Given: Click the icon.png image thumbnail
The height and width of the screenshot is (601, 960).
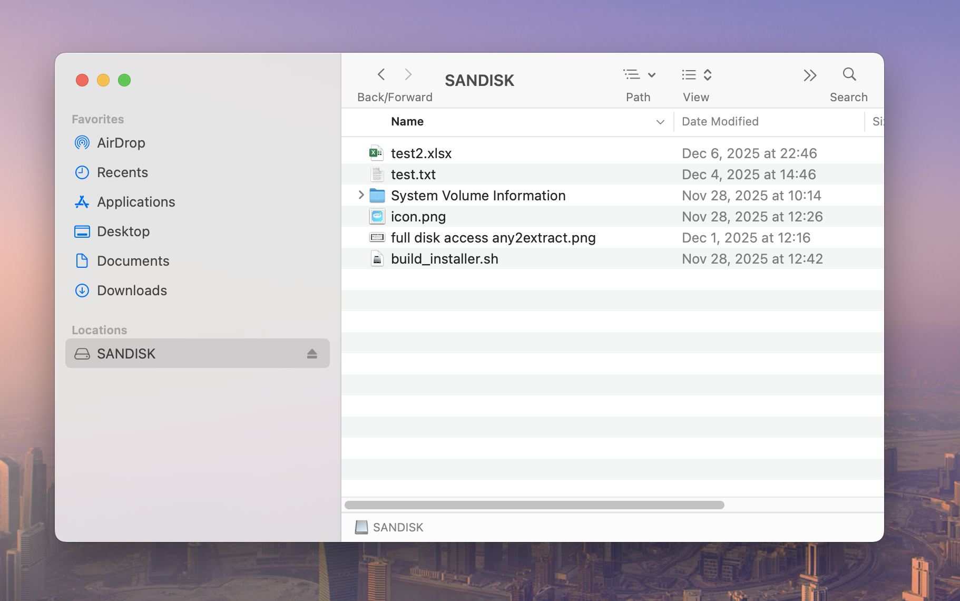Looking at the screenshot, I should [x=377, y=216].
